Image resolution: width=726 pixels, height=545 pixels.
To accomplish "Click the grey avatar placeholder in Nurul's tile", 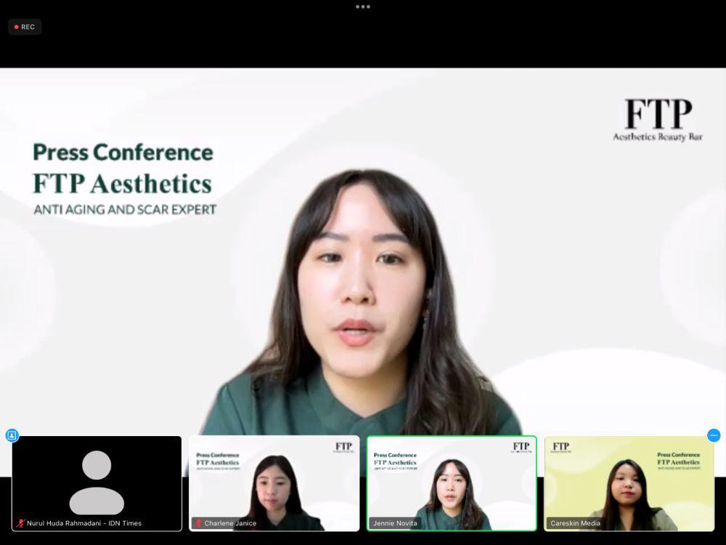I will click(x=97, y=482).
